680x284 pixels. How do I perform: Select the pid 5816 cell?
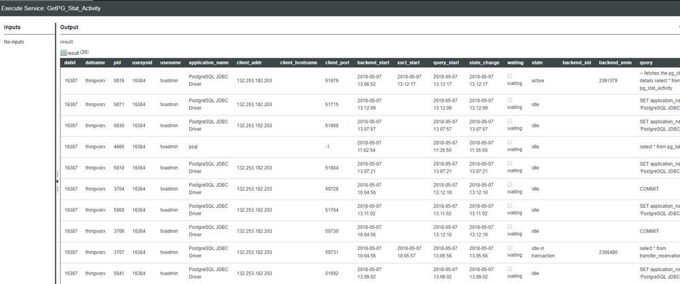click(119, 81)
